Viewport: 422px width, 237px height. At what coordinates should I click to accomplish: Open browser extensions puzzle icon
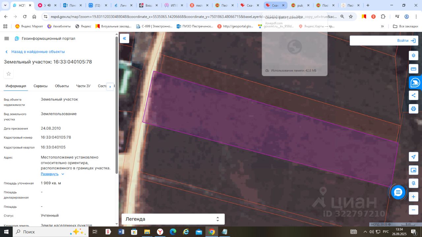point(383,17)
